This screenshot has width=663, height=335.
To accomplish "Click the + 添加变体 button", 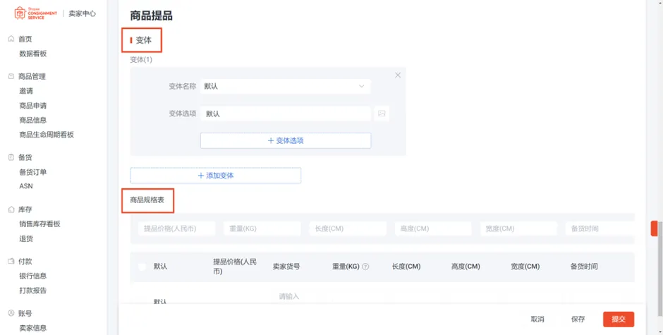I will (x=216, y=176).
